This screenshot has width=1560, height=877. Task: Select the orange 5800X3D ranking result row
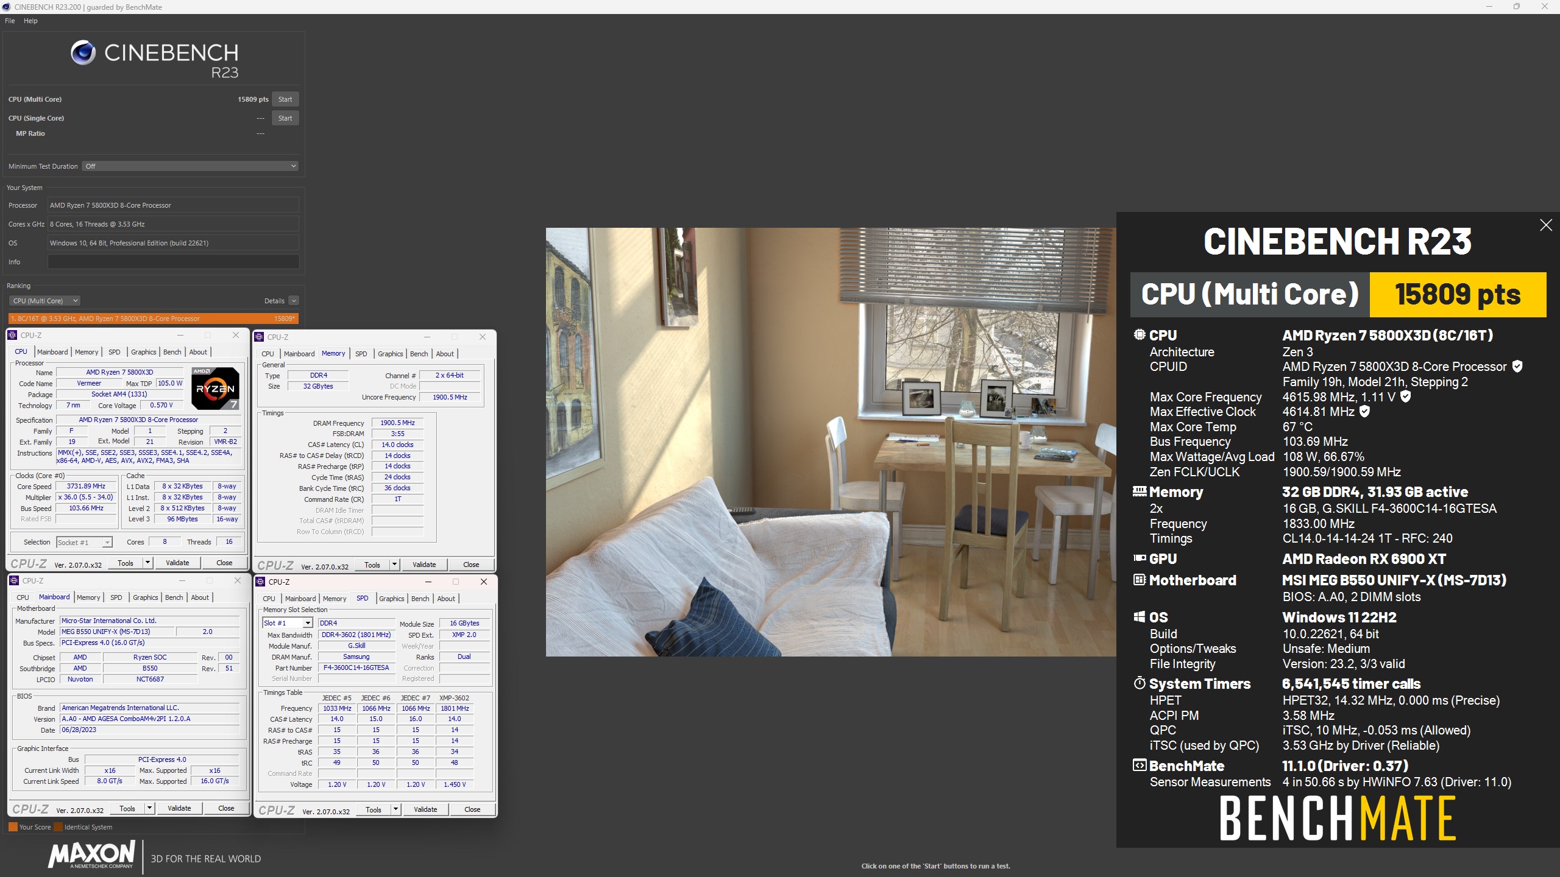tap(154, 319)
